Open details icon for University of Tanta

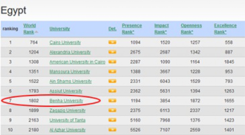[112, 120]
